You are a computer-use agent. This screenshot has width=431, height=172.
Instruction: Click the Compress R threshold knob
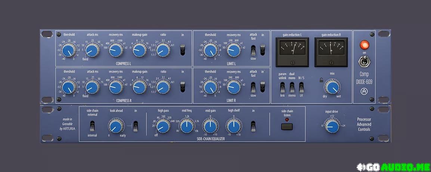[68, 88]
